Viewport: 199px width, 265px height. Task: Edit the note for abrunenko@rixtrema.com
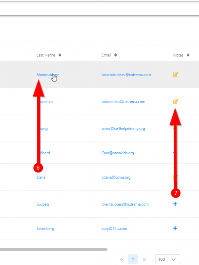pos(175,101)
